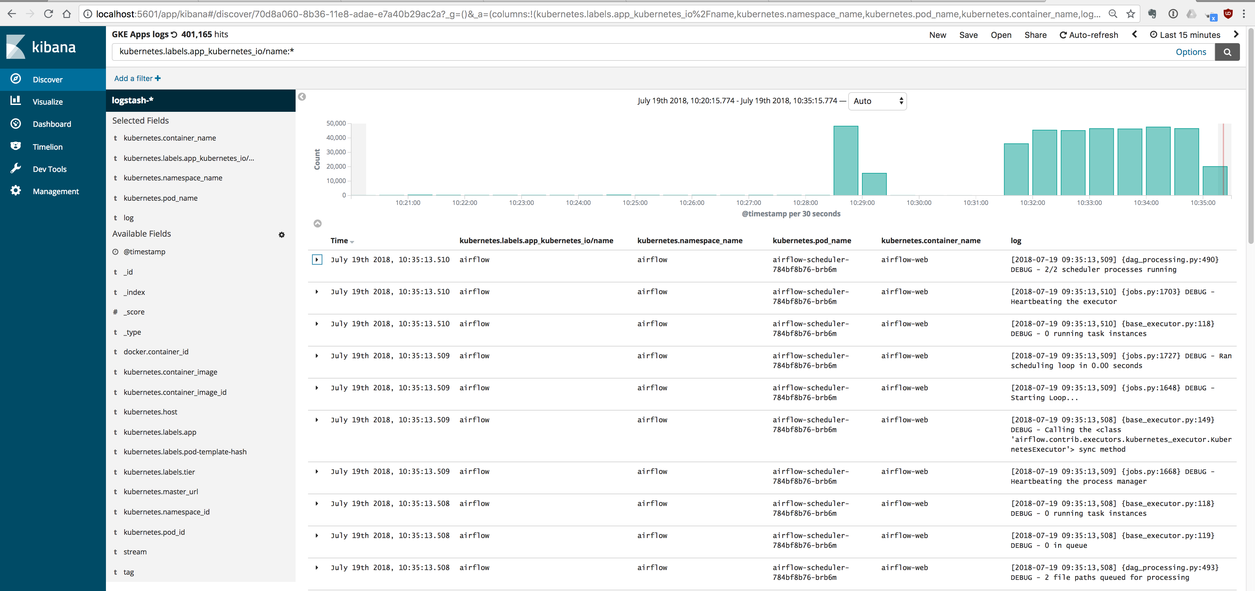Screen dimensions: 1255x591
Task: Open Dev Tools wrench icon
Action: 16,169
